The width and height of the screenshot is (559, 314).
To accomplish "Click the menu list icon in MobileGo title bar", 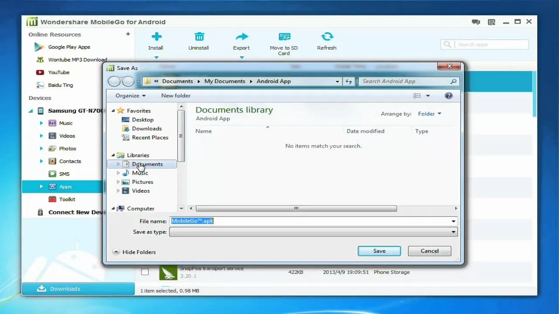I will click(491, 22).
